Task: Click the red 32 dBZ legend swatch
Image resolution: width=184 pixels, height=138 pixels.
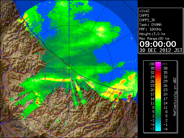Action: point(158,73)
